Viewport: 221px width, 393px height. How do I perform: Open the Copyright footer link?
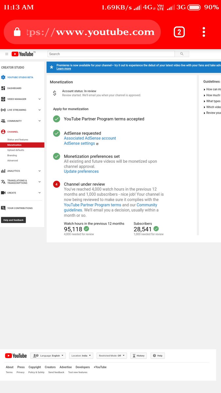[x=35, y=367]
